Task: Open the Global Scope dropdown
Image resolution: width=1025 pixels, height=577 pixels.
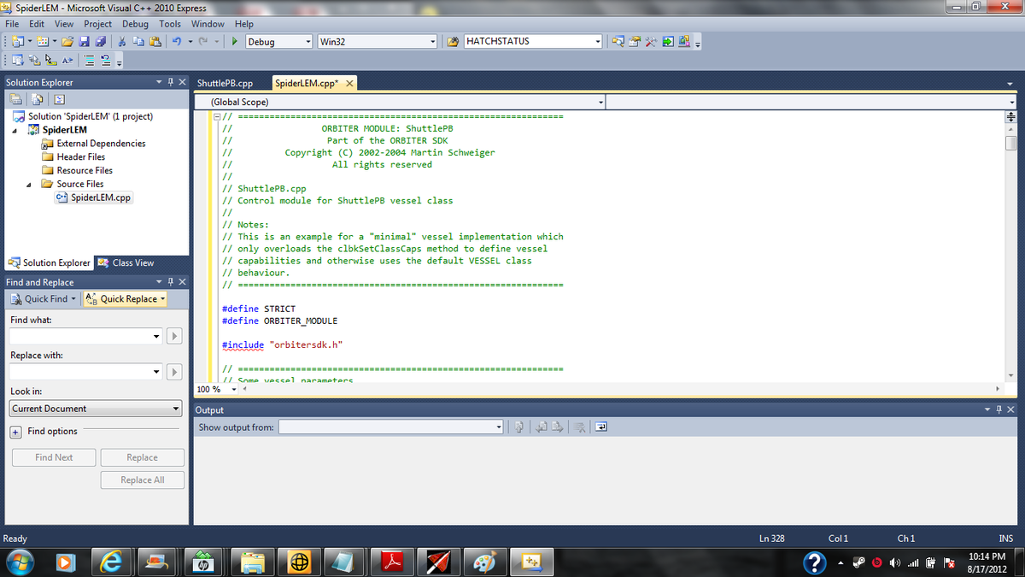Action: pos(600,102)
